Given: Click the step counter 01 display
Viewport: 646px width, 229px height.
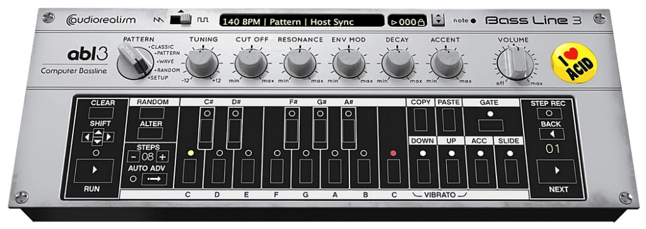Looking at the screenshot, I should pyautogui.click(x=553, y=149).
